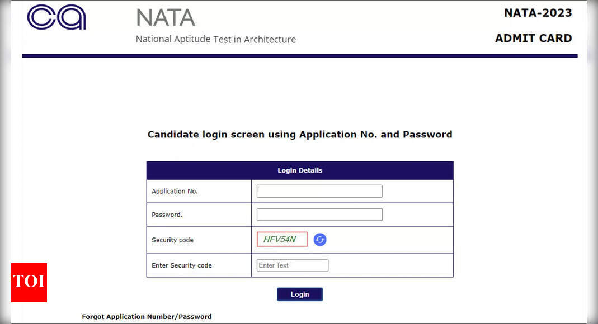Open Forgot Application Number/Password link
598x324 pixels.
coord(147,316)
